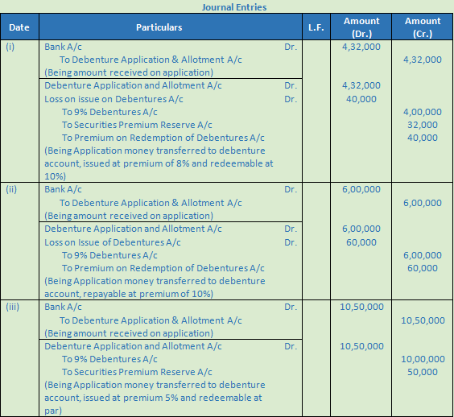Select the Date column header

19,27
